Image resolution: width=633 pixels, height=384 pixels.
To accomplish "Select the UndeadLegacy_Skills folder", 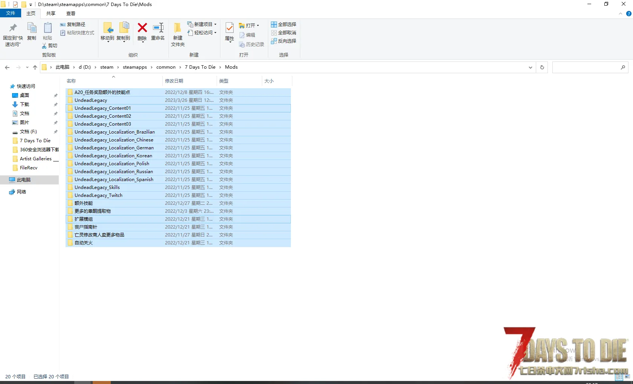I will click(x=97, y=187).
